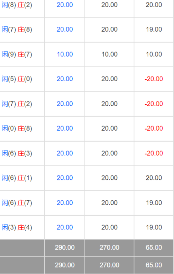Select the bottom 270.00 total cell
Screen dimensions: 174x274
click(109, 265)
